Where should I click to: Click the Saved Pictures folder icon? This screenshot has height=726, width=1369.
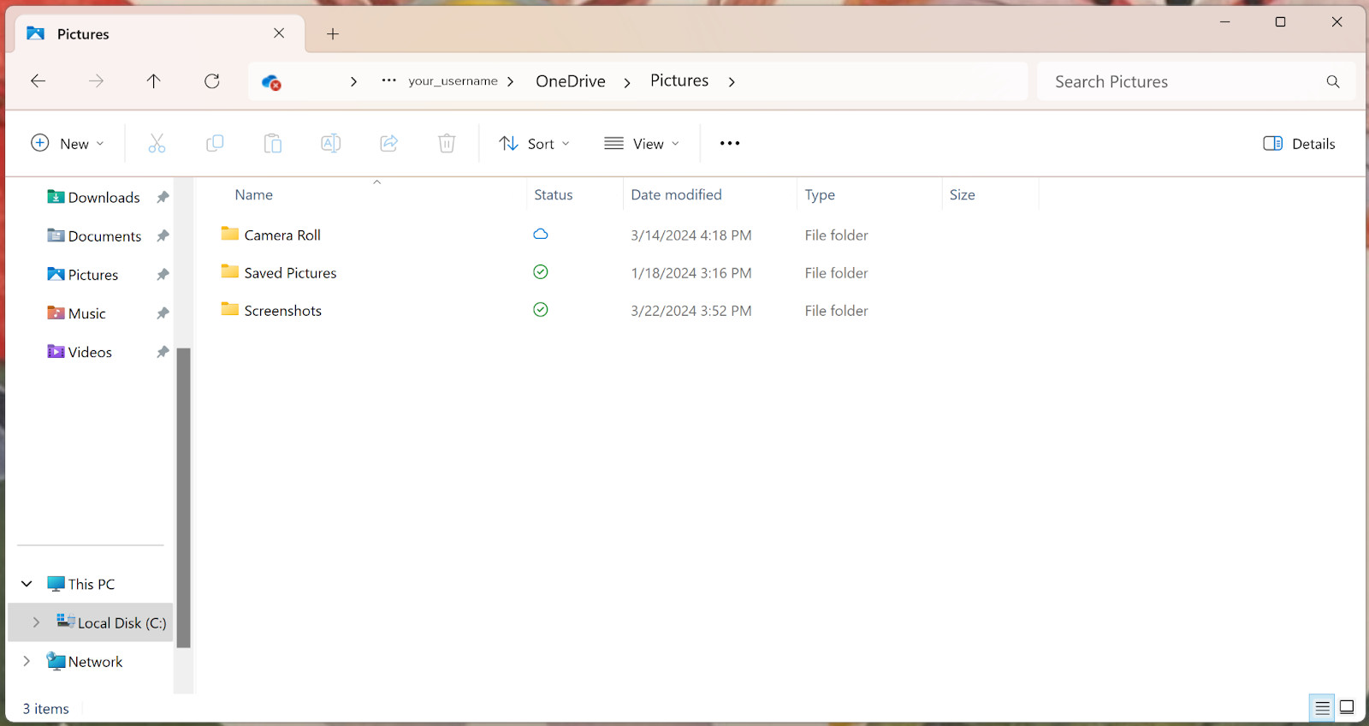pos(230,271)
